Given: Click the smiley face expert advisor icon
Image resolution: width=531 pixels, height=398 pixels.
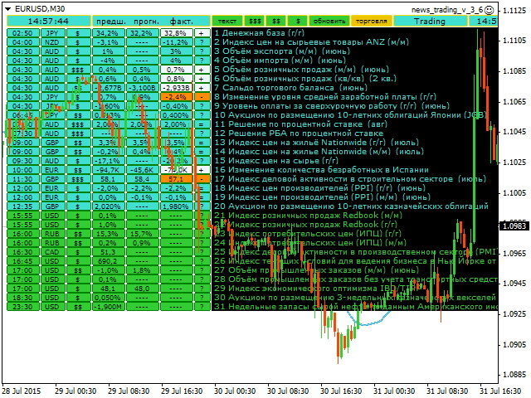Looking at the screenshot, I should tap(489, 10).
